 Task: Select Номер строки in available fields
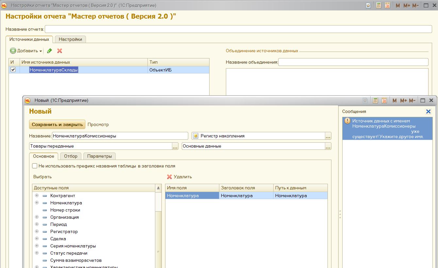tap(65, 210)
